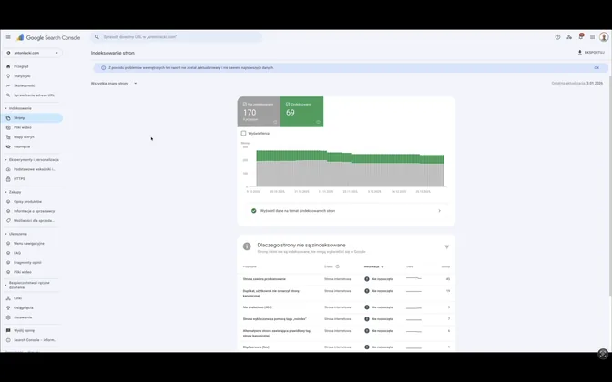
Task: Click the help icon next to Źródło column
Action: (x=337, y=266)
